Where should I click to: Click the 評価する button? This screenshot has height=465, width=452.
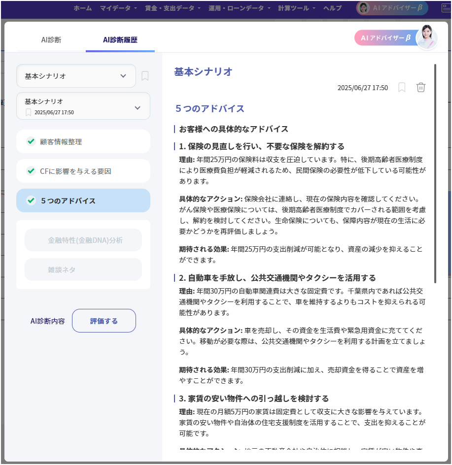104,321
